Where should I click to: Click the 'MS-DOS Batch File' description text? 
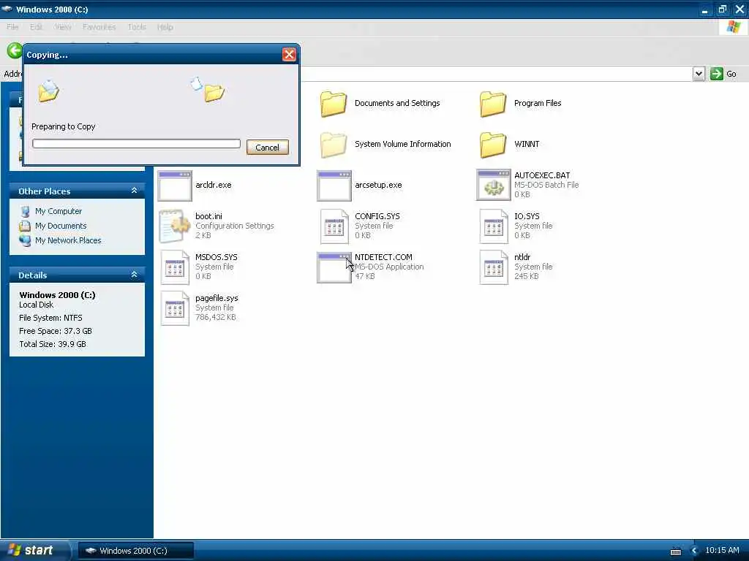[546, 185]
